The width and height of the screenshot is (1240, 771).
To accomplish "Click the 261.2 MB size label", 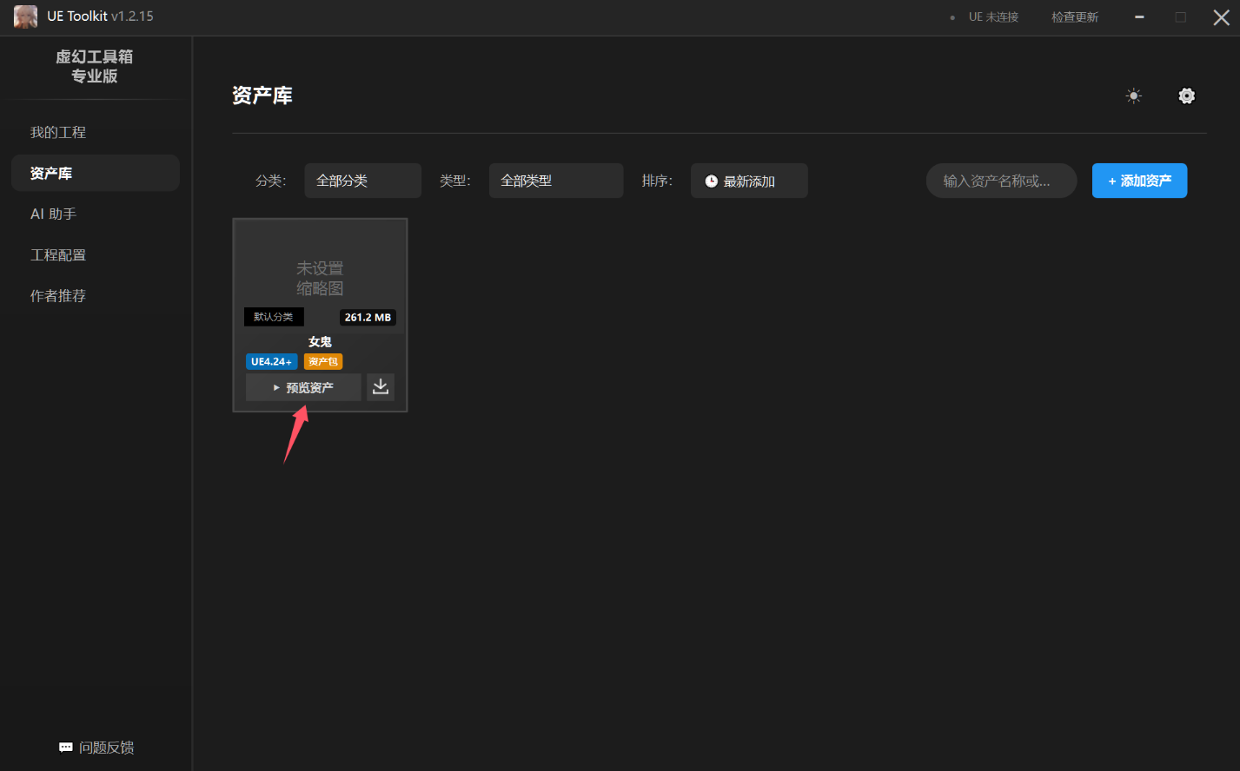I will (368, 317).
